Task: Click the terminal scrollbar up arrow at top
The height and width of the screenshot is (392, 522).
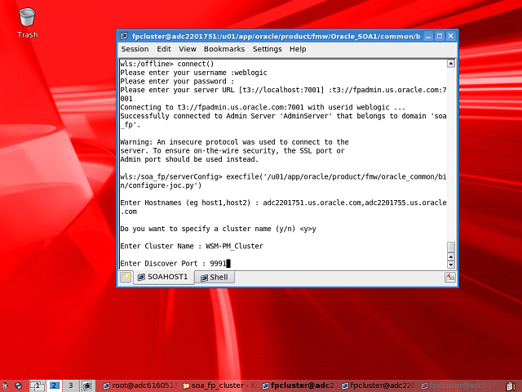Action: click(451, 64)
